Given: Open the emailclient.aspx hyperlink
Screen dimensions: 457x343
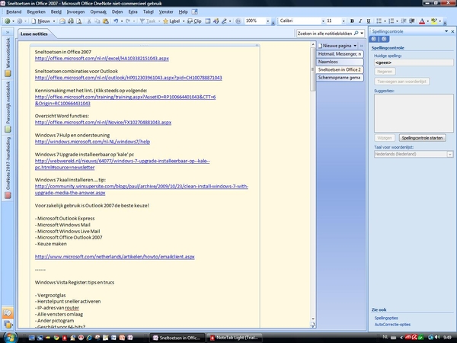Looking at the screenshot, I should [x=114, y=257].
